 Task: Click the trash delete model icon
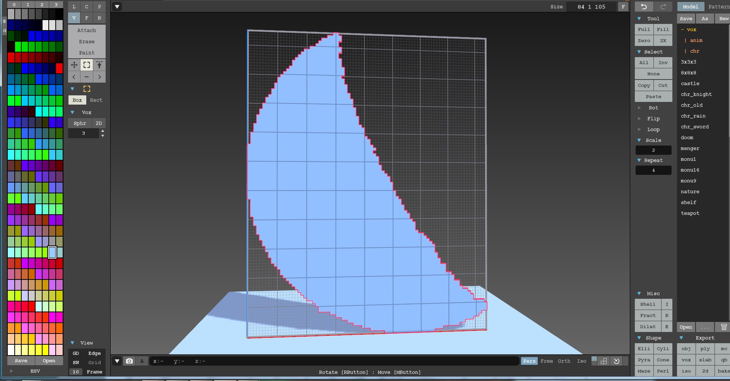pyautogui.click(x=724, y=327)
